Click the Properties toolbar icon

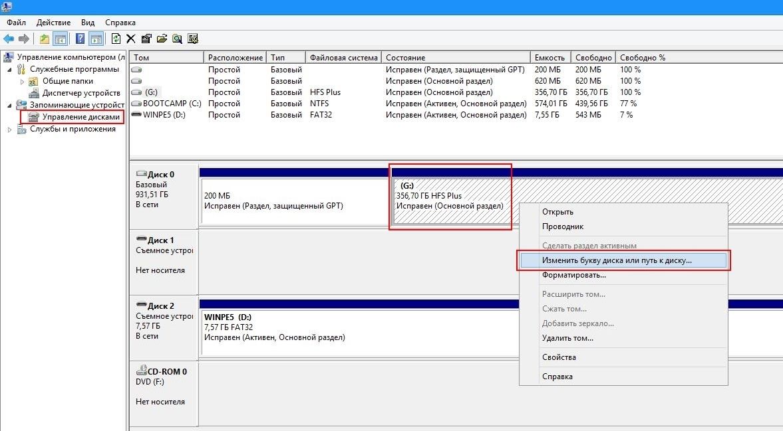pyautogui.click(x=146, y=39)
